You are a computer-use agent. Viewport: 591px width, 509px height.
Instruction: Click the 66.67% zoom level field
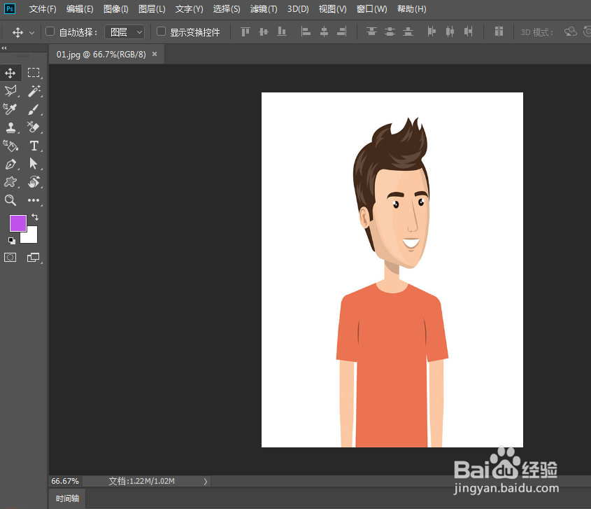64,481
